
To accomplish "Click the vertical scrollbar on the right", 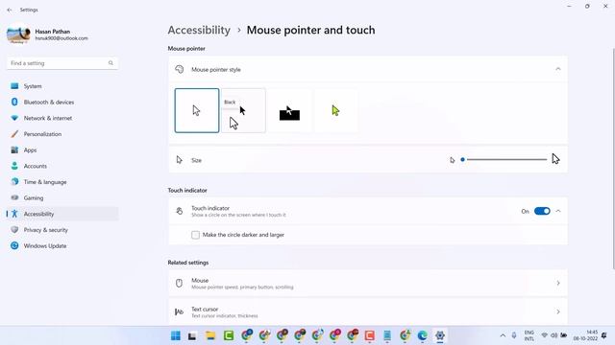I will click(x=613, y=158).
